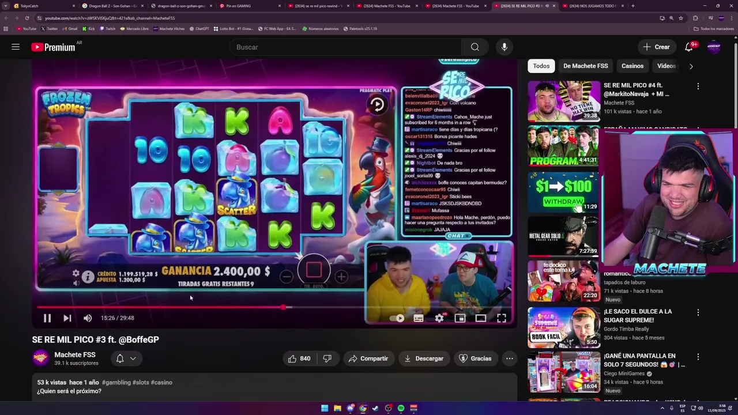
Task: Seek on the video progress bar
Action: [274, 307]
